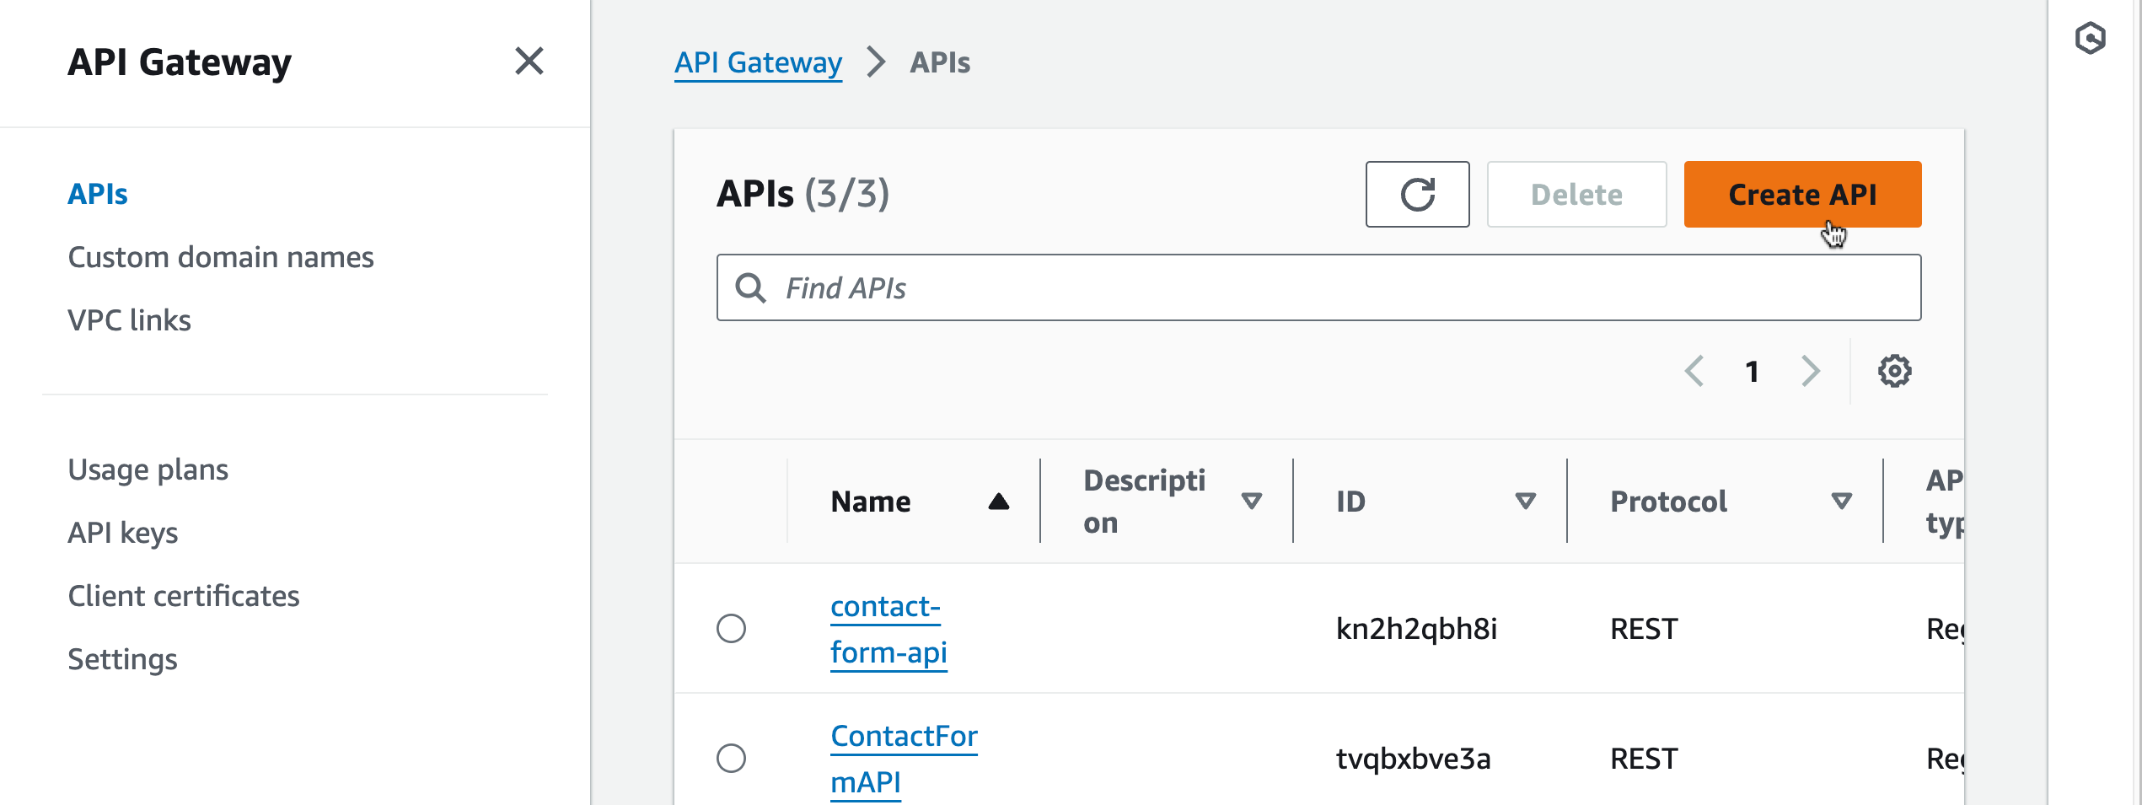Sort the ID column
The height and width of the screenshot is (805, 2142).
[x=1525, y=502]
